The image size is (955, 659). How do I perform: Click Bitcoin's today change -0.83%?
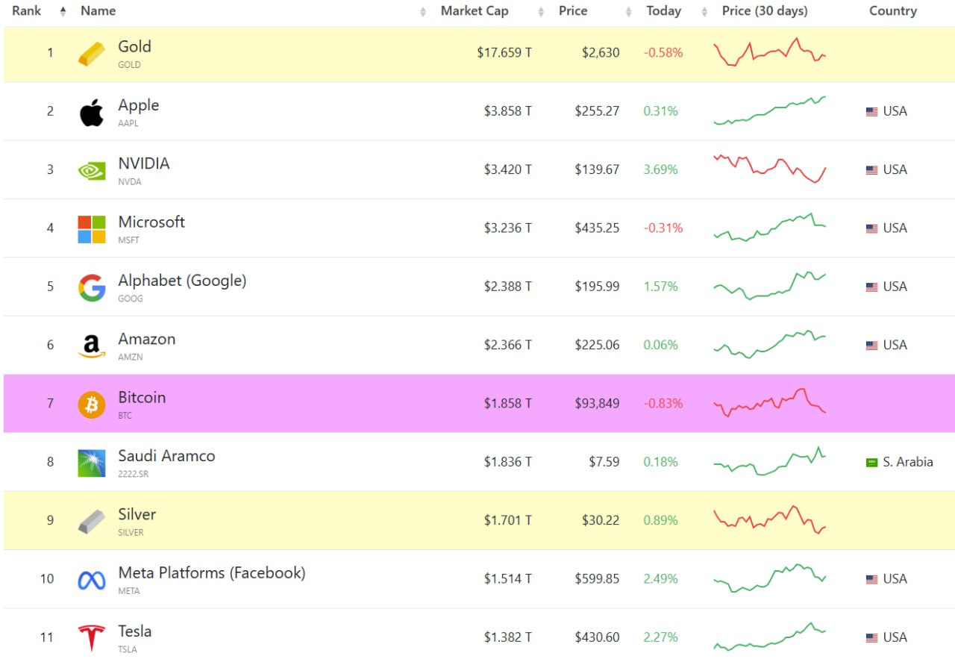[663, 404]
